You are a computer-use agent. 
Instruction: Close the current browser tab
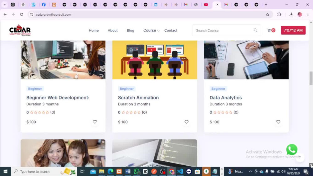(217, 4)
